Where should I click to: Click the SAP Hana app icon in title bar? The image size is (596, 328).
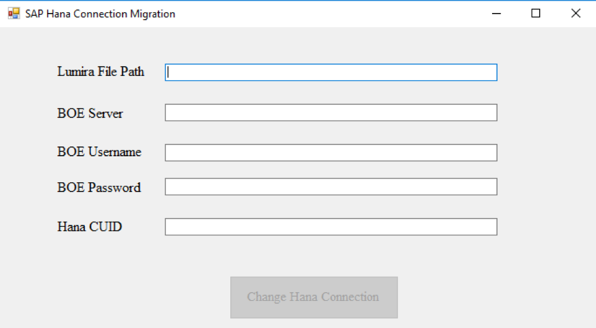[14, 14]
